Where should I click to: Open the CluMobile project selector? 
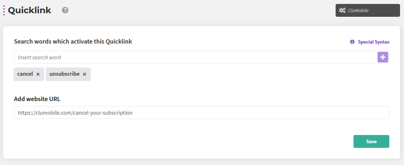coord(368,10)
